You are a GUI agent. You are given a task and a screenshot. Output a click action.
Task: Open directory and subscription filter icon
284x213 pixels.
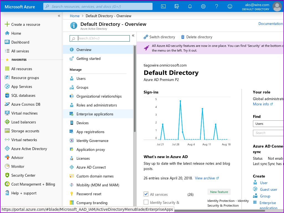click(177, 7)
